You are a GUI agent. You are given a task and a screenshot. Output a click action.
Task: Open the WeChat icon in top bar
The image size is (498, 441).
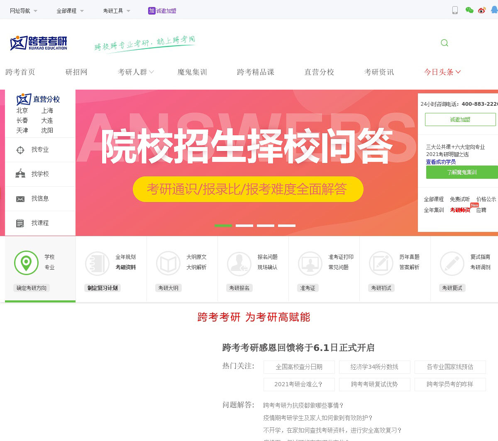pyautogui.click(x=469, y=10)
